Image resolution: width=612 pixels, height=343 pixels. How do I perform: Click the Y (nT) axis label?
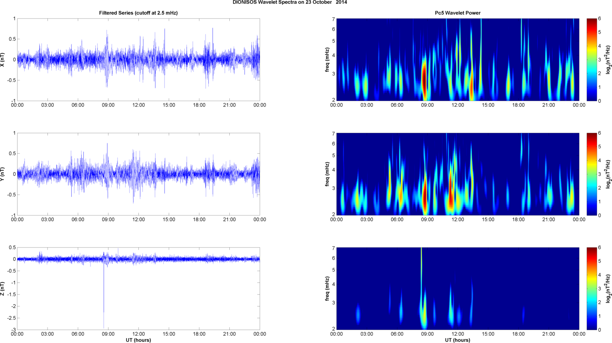tap(3, 174)
